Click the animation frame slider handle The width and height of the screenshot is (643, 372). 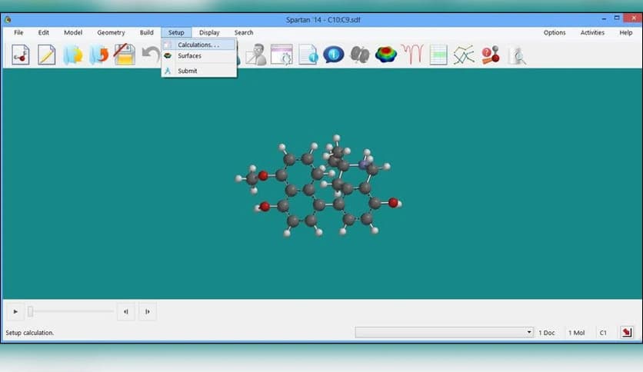30,311
